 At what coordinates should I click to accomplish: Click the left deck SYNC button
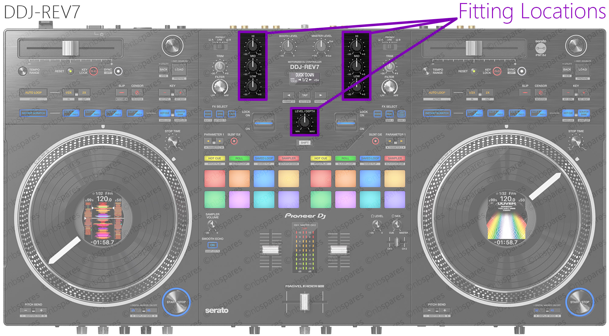(x=118, y=71)
